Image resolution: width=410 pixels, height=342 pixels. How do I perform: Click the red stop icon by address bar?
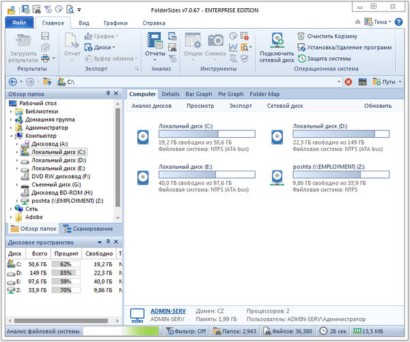[x=348, y=82]
